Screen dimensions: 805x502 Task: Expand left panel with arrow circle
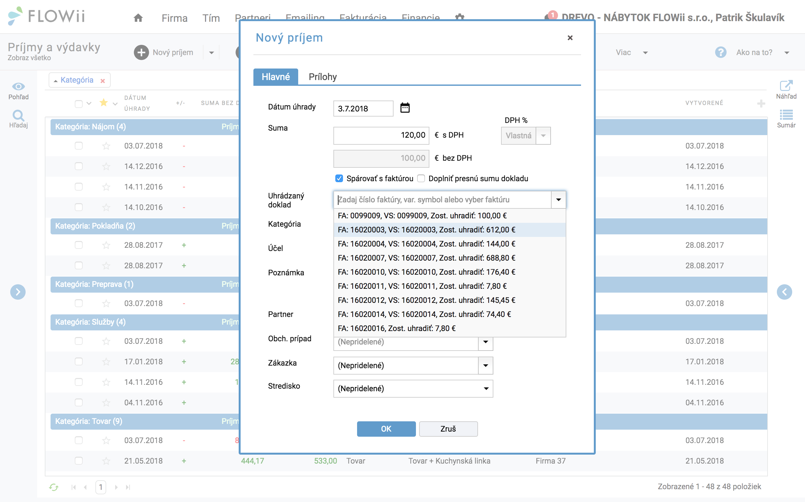(x=18, y=292)
